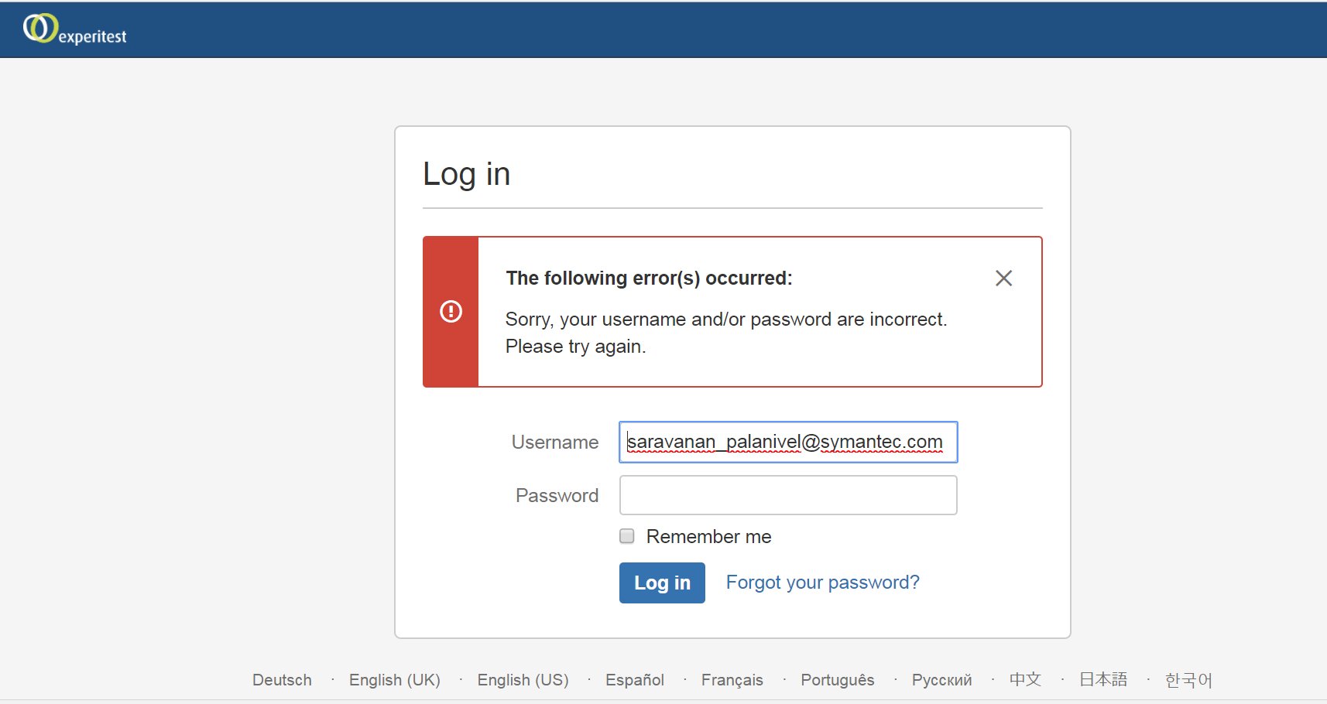The width and height of the screenshot is (1327, 704).
Task: Select English (UK) language
Action: 394,680
